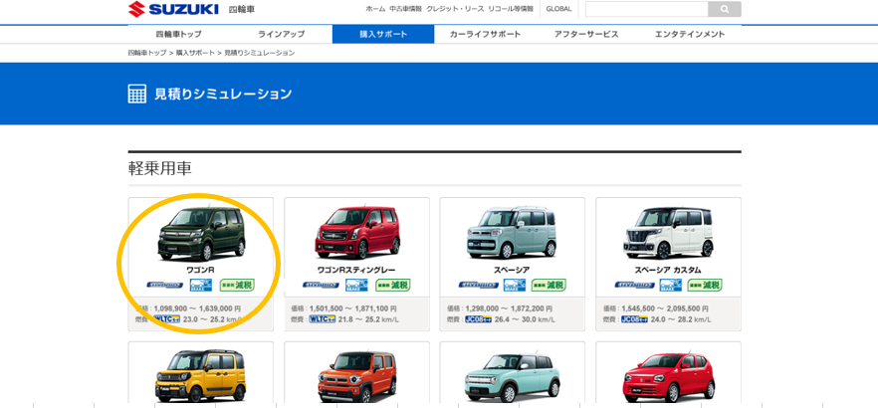Click the ワゴンRスティングレー model name
Image resolution: width=878 pixels, height=408 pixels.
click(x=356, y=270)
